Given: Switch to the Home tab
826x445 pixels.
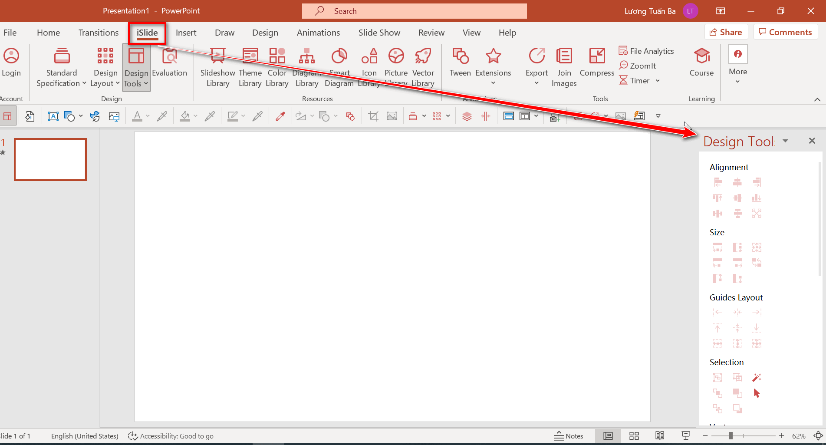Looking at the screenshot, I should (x=48, y=33).
